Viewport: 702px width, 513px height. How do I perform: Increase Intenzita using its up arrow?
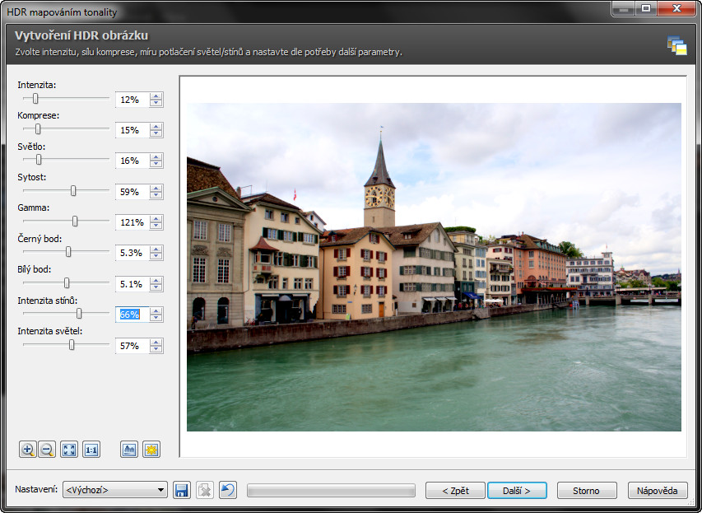(x=156, y=96)
